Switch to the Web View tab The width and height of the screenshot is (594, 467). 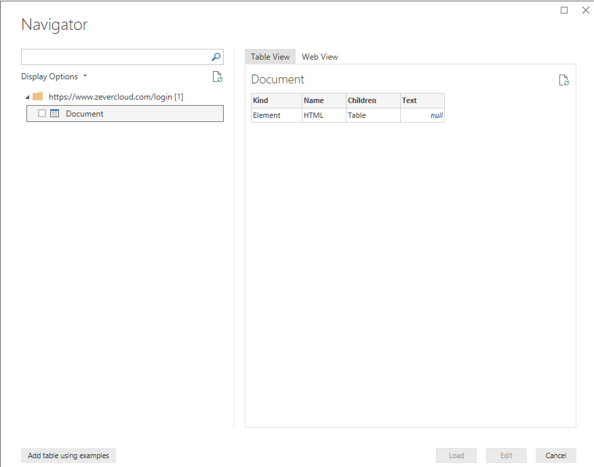[x=320, y=57]
